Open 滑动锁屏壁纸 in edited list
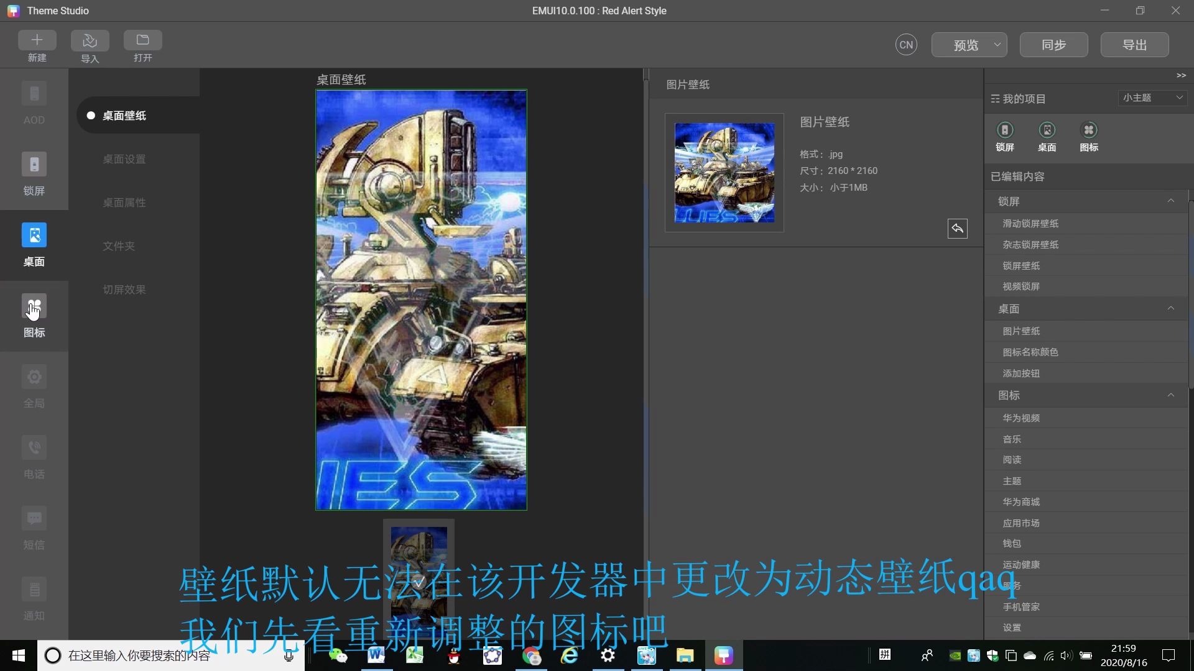This screenshot has height=671, width=1194. [1086, 224]
